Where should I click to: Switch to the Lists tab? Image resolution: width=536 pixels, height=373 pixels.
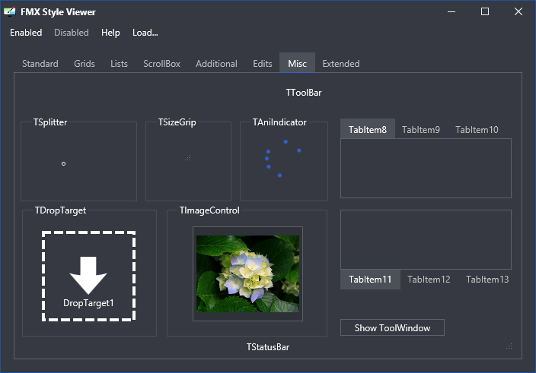(x=119, y=63)
